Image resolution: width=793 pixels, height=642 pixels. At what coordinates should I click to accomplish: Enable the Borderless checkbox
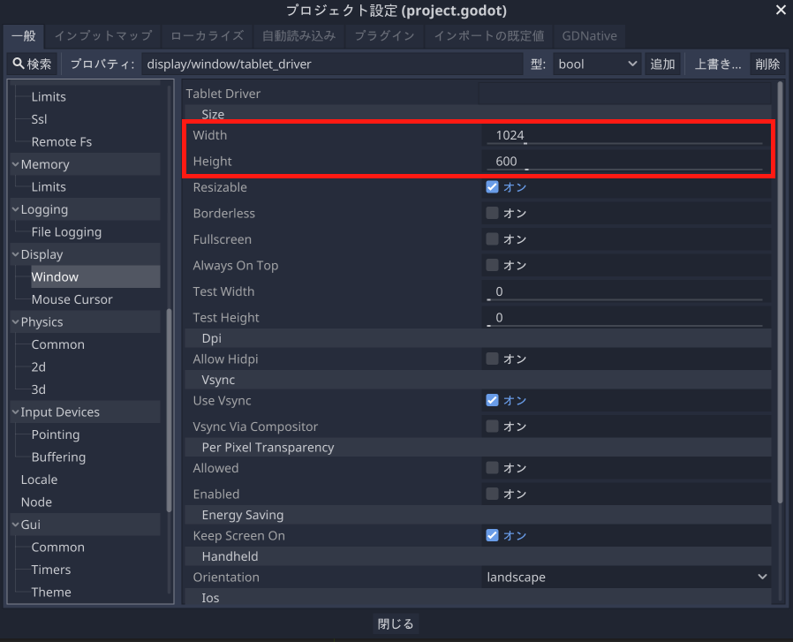pyautogui.click(x=493, y=214)
